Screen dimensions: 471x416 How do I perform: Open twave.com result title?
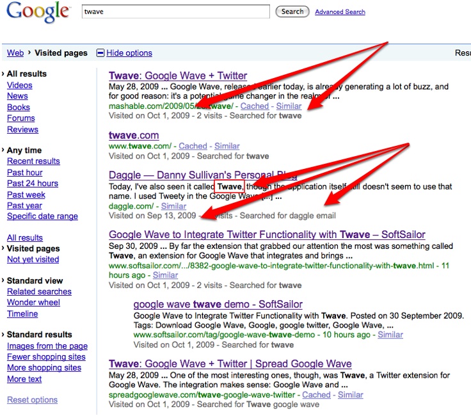(134, 136)
